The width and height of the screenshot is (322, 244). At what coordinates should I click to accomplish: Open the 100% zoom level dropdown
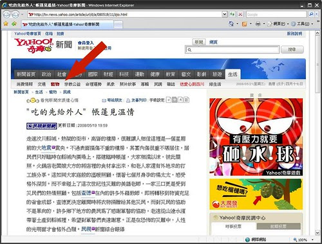312,240
